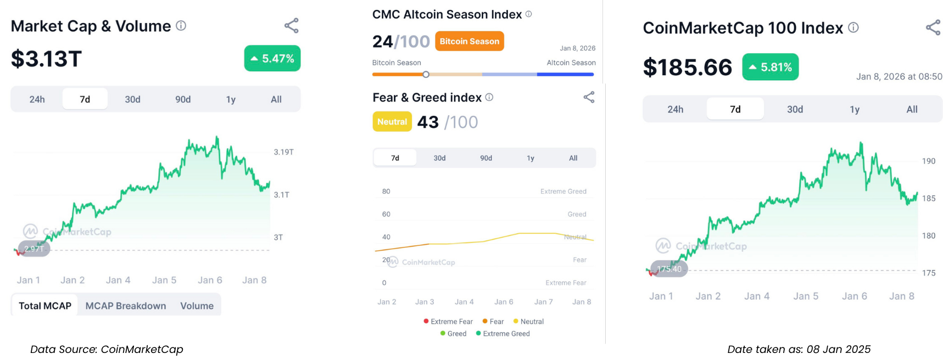Click the green 5.47% change badge
Viewport: 943px width, 359px height.
272,58
